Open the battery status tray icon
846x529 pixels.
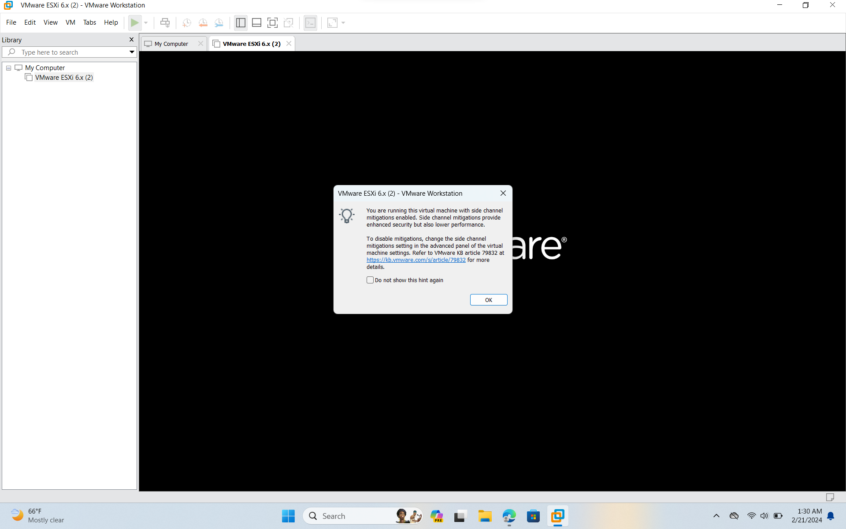click(778, 516)
